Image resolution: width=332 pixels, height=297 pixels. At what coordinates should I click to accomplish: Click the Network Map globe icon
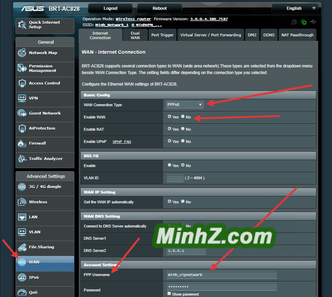tap(22, 53)
